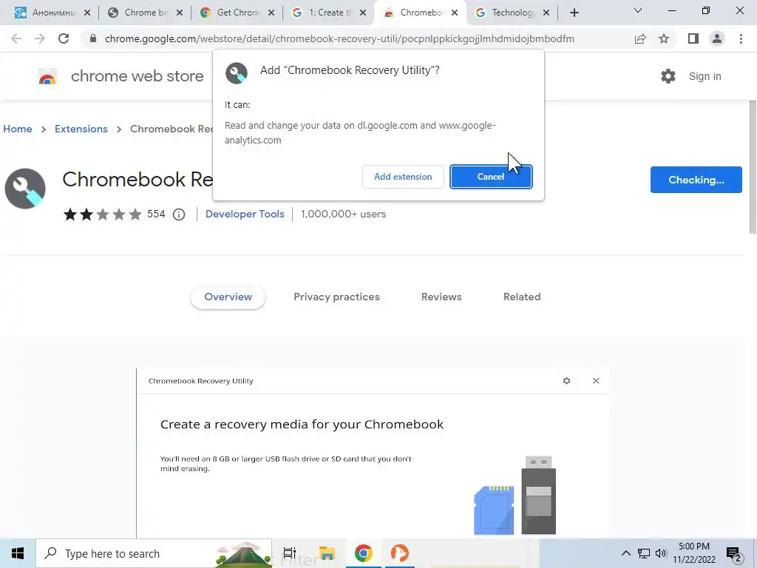The image size is (757, 568).
Task: Click the screenshot's close X icon
Action: (x=597, y=381)
